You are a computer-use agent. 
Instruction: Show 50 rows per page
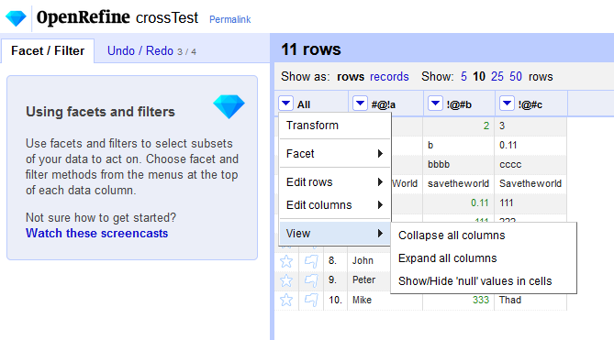(x=516, y=77)
